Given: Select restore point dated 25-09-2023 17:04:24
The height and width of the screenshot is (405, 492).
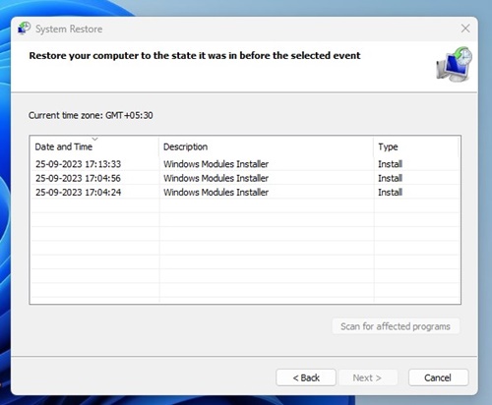Looking at the screenshot, I should click(245, 192).
